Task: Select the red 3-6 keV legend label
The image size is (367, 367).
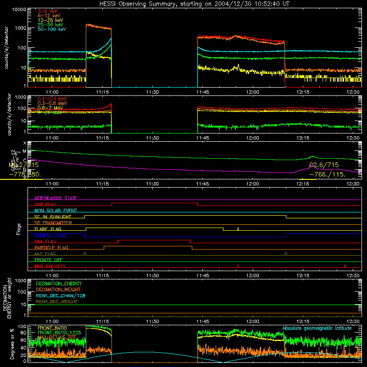Action: [48, 11]
